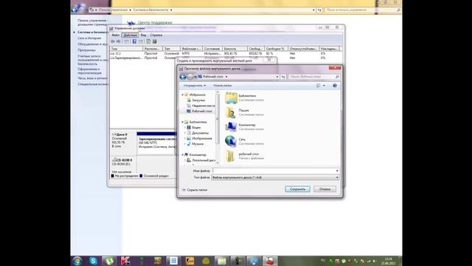
Task: Click the Back toolbar arrow in Disk Management
Action: tap(113, 41)
